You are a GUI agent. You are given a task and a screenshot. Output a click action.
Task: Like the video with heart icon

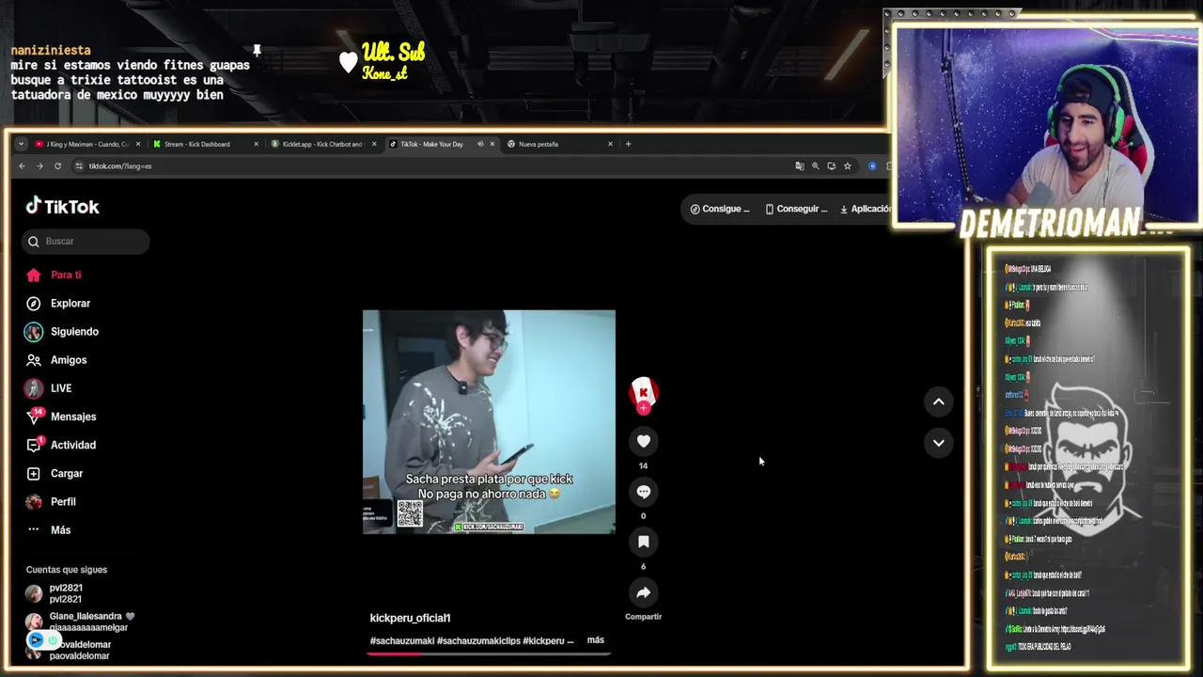point(644,441)
